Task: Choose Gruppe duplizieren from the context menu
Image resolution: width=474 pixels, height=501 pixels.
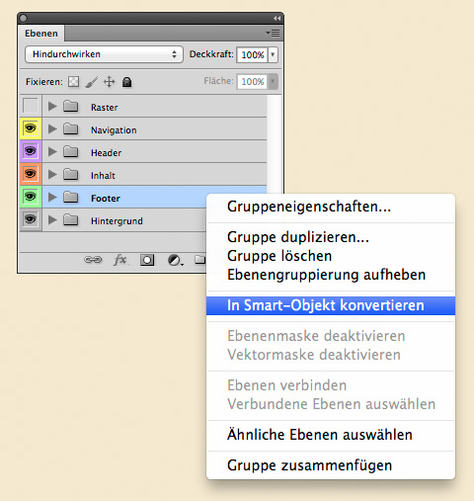Action: point(298,237)
